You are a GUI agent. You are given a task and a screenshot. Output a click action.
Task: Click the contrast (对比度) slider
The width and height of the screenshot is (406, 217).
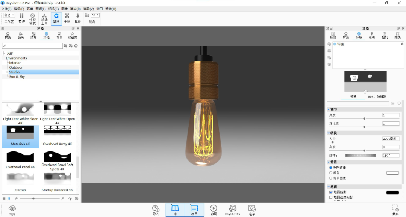pyautogui.click(x=364, y=127)
